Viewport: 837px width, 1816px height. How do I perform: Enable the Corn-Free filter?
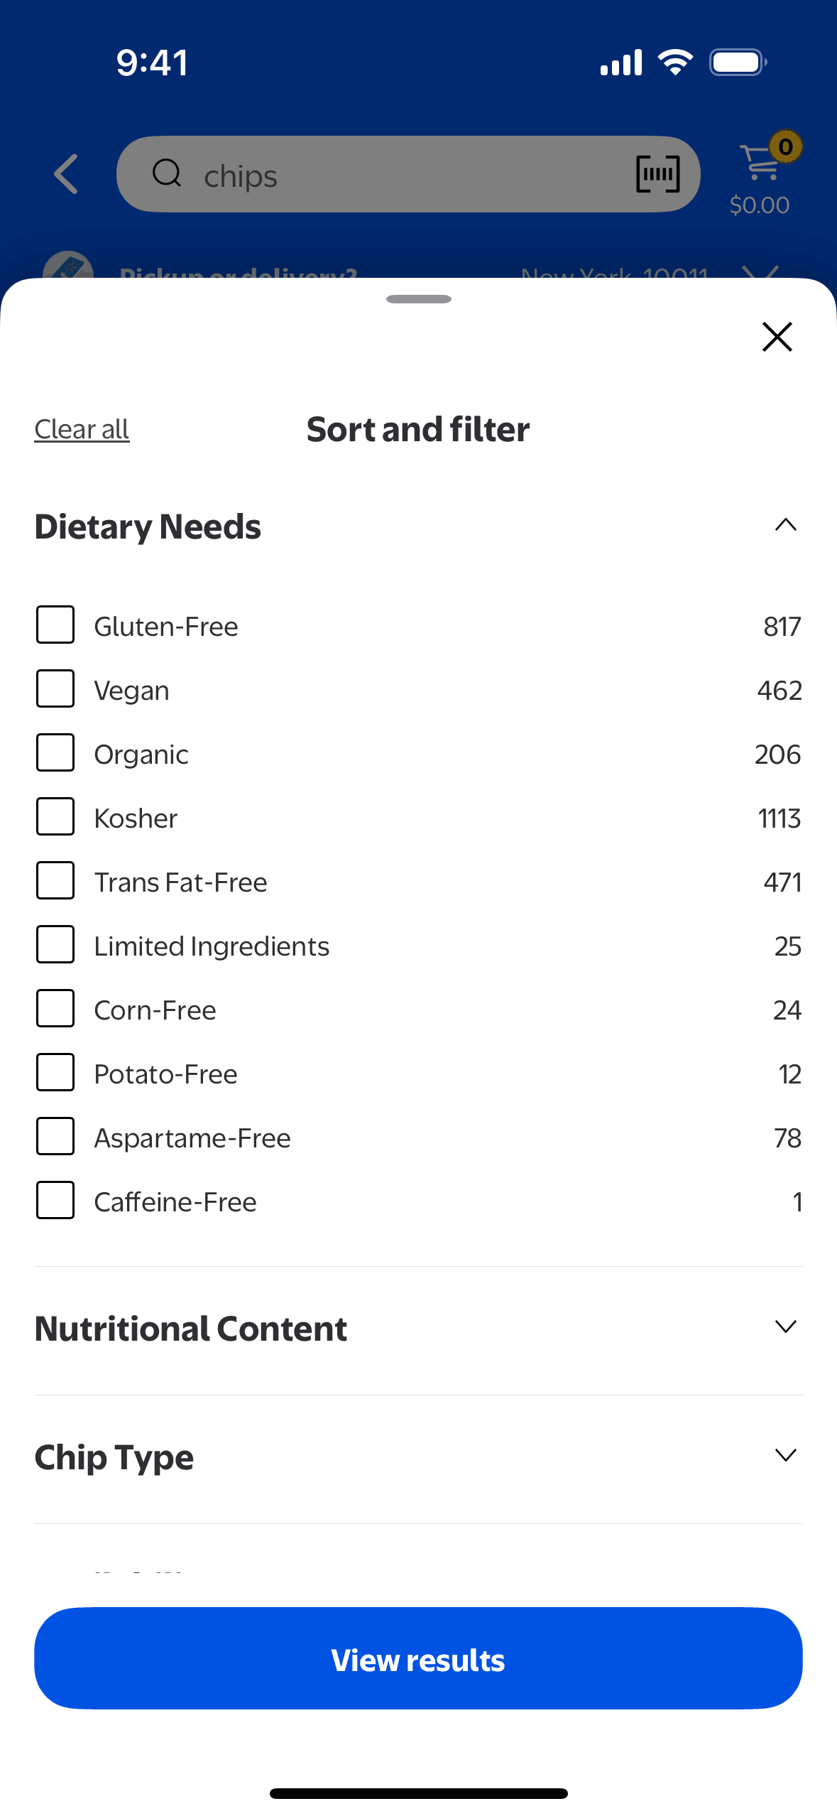tap(55, 1009)
